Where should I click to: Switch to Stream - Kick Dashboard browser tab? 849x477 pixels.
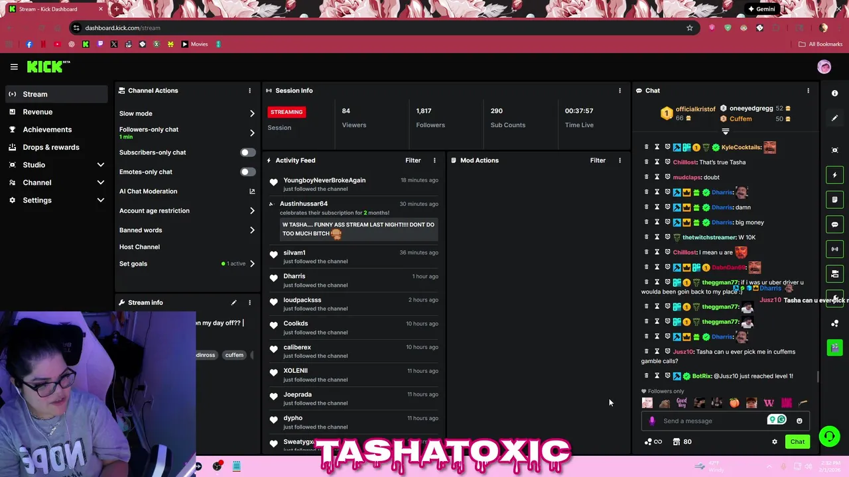tap(56, 9)
